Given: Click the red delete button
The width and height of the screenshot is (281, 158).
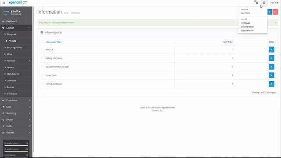Looking at the screenshot, I should 275,12.
